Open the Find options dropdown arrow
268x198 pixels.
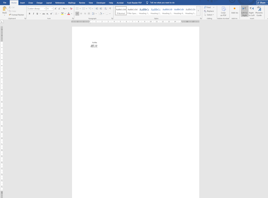214,7
